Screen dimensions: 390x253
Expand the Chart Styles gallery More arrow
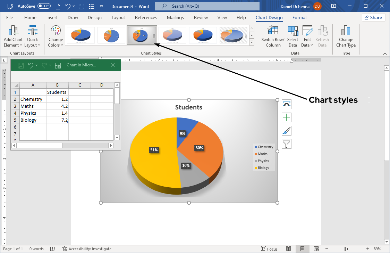(251, 42)
